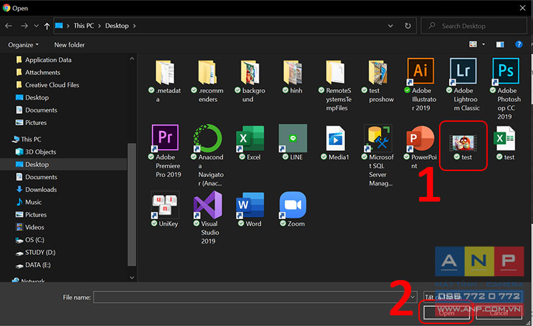Toggle the preview pane button

point(500,45)
